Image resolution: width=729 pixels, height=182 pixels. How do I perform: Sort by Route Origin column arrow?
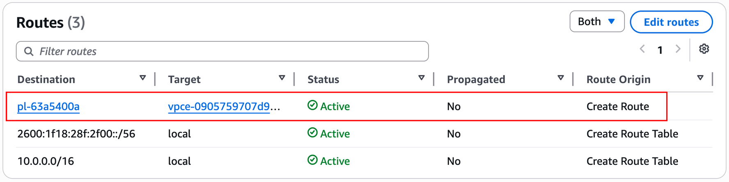tap(700, 78)
